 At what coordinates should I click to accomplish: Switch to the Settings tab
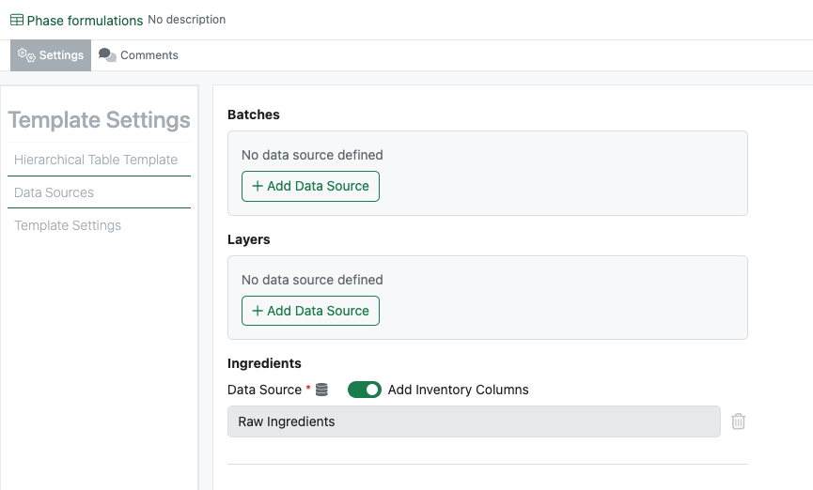51,55
